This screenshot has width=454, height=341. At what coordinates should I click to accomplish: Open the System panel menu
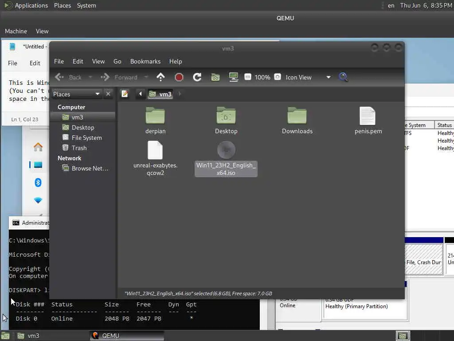[86, 5]
